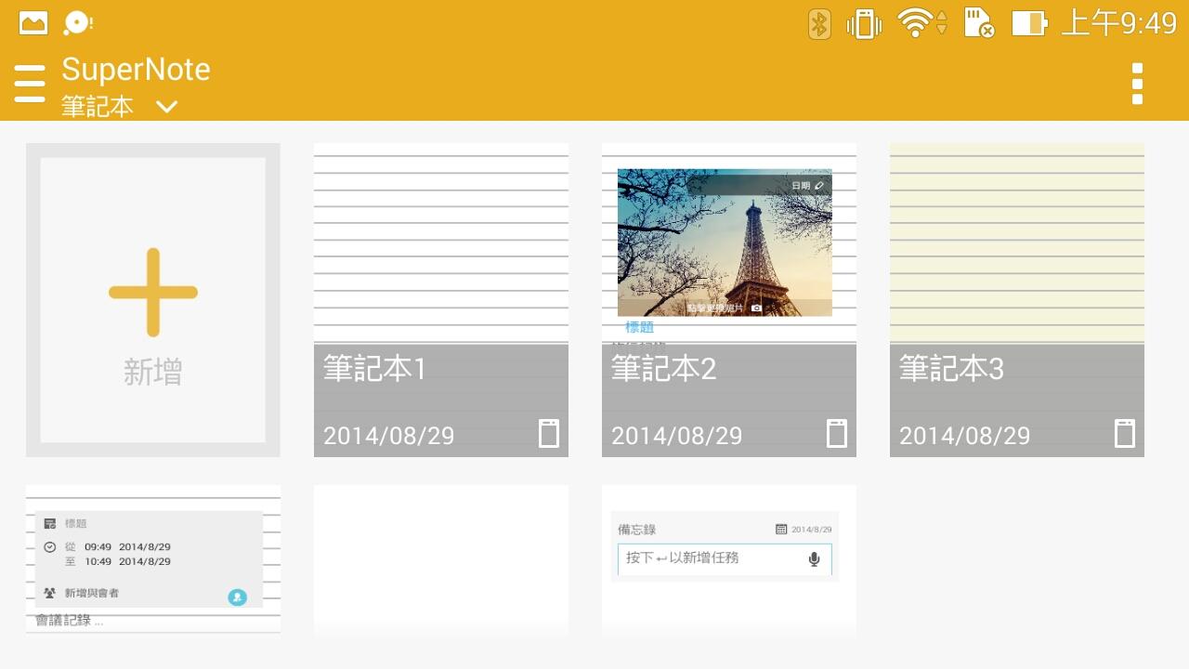This screenshot has height=669, width=1189.
Task: Tap the SuperNote app title
Action: click(136, 70)
